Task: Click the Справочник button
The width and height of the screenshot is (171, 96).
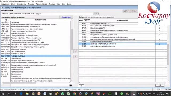Action: pos(66,17)
